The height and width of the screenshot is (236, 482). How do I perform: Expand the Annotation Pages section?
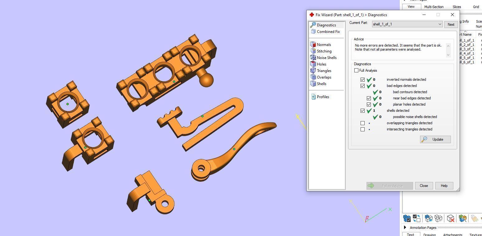click(405, 228)
